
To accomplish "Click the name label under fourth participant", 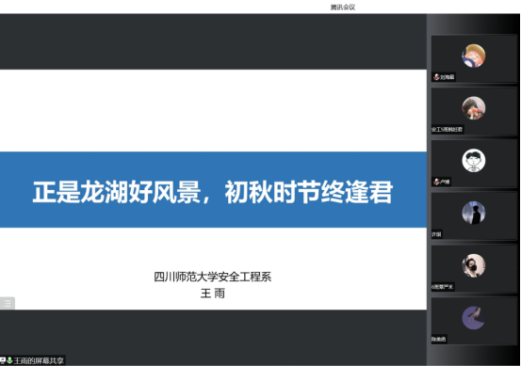I will click(436, 234).
